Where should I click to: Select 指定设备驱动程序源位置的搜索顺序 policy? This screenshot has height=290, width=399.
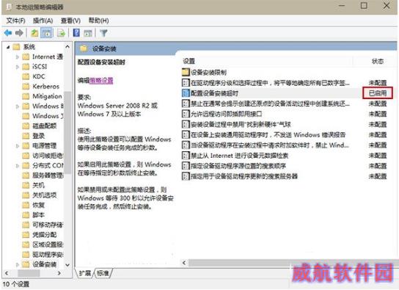coord(285,166)
